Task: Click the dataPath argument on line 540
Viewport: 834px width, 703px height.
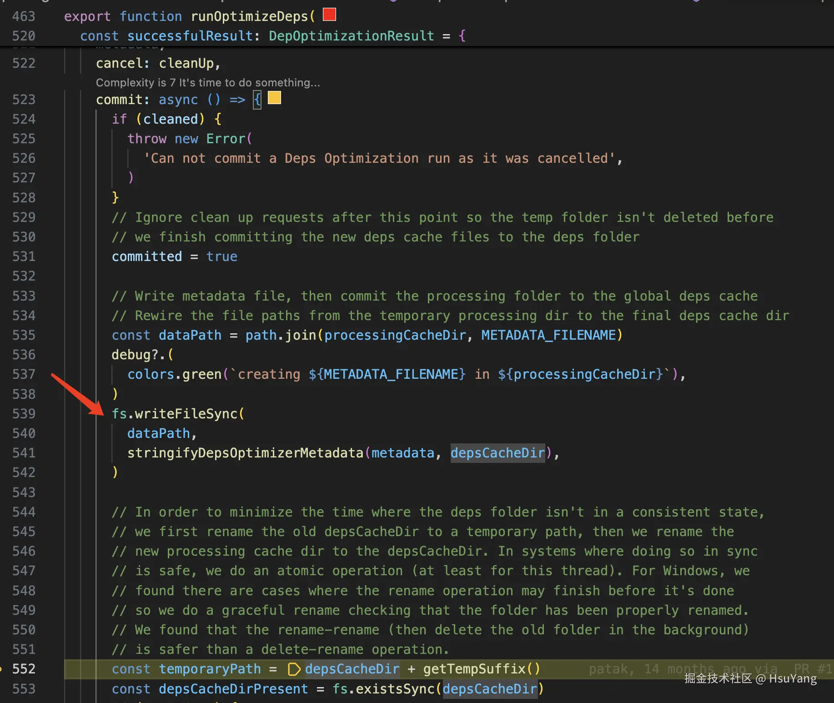Action: pyautogui.click(x=159, y=433)
